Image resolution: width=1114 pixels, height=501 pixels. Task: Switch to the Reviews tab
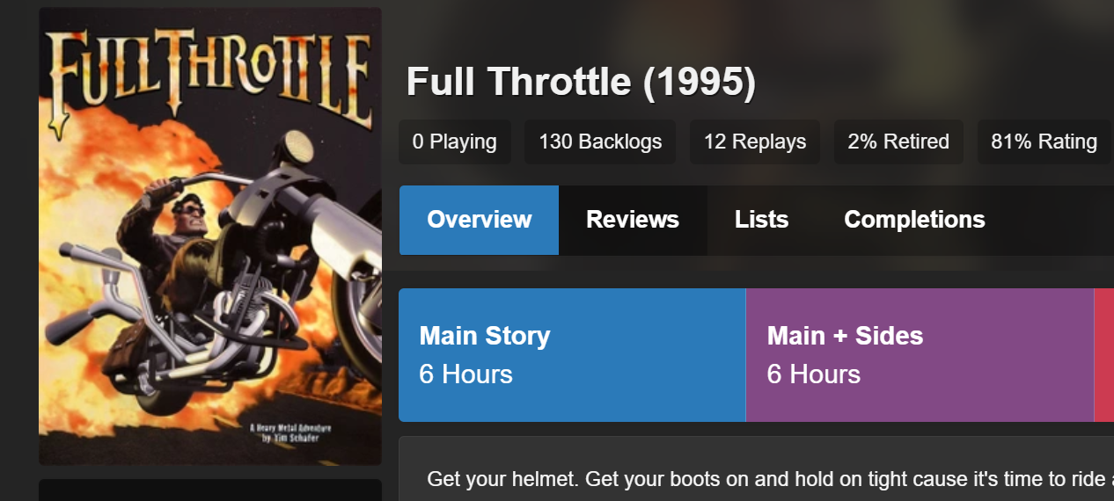click(633, 220)
